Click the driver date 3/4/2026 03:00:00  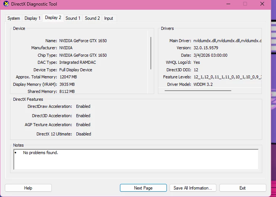point(210,55)
